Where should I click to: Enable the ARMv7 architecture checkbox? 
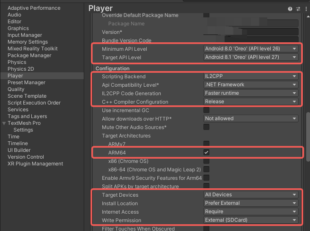point(206,144)
